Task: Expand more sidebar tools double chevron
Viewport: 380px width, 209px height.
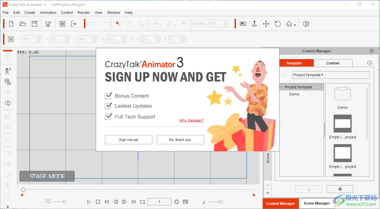Action: [x=8, y=207]
